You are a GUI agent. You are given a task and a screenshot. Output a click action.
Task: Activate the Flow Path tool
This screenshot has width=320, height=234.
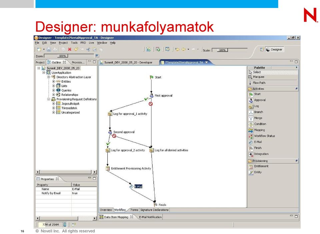(x=273, y=83)
